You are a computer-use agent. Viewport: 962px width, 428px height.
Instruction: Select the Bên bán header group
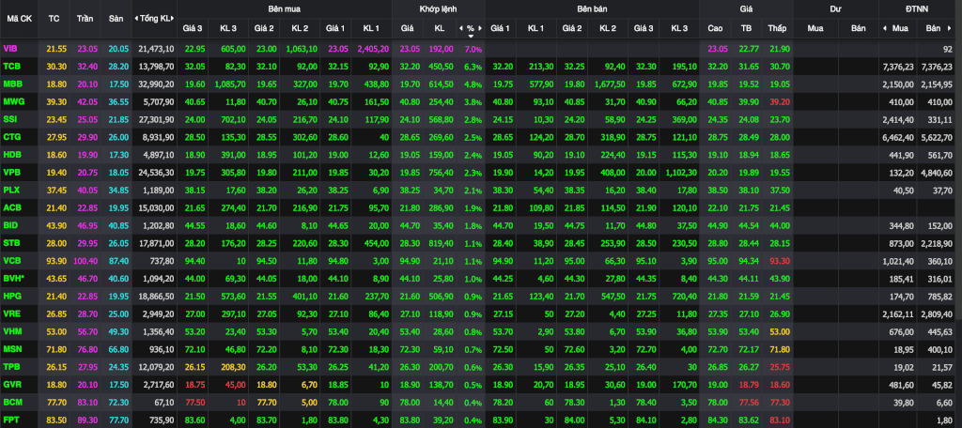[x=592, y=9]
